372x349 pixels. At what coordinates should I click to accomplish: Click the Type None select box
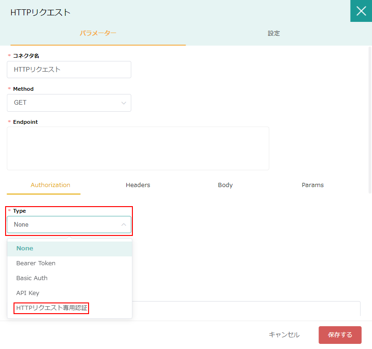69,224
